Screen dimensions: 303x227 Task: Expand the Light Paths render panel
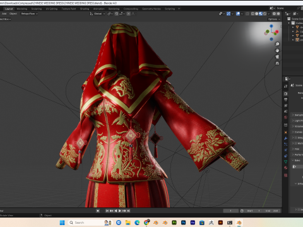(297, 120)
